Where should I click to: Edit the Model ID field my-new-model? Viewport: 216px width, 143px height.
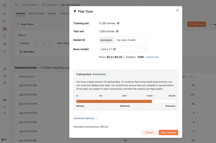click(131, 40)
